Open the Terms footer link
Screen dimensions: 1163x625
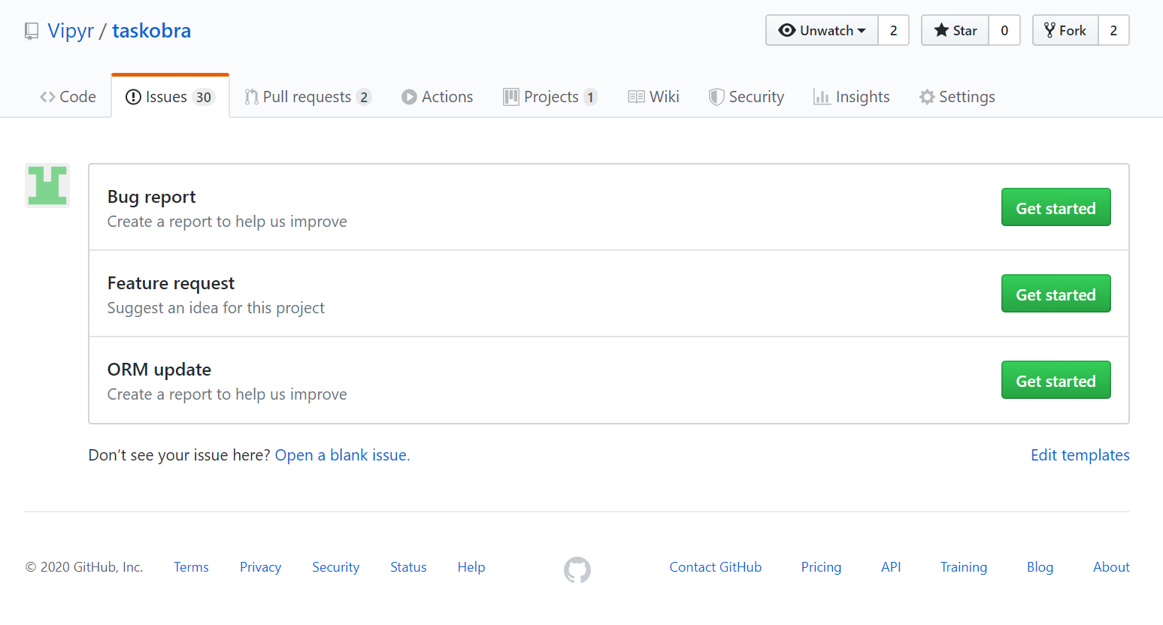click(191, 567)
